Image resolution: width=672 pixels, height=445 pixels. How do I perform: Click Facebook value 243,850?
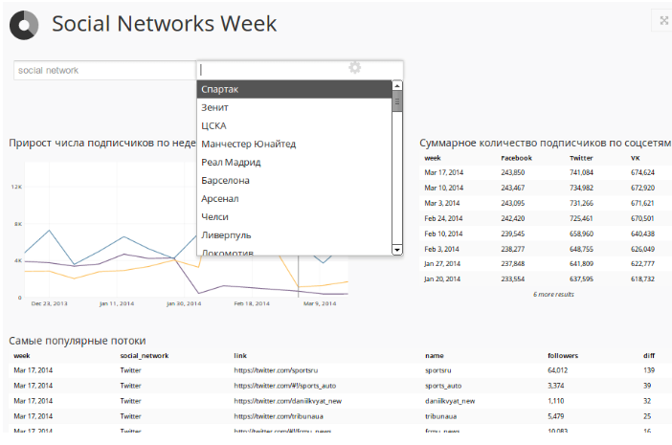(x=512, y=172)
